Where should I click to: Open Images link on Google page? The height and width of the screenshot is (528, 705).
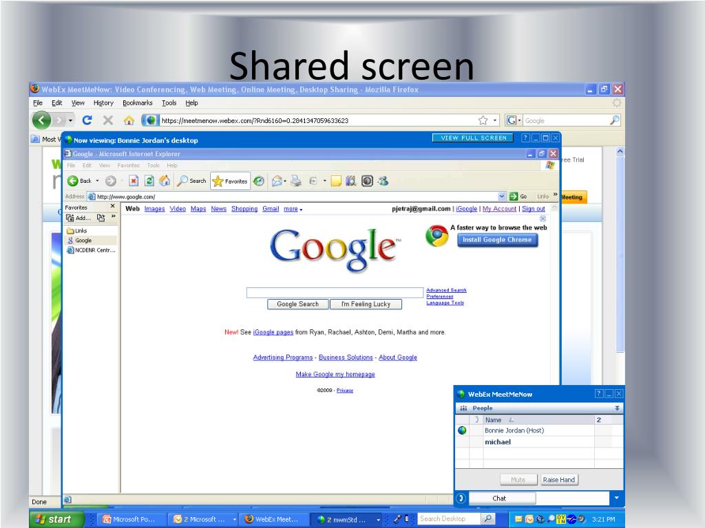(155, 209)
